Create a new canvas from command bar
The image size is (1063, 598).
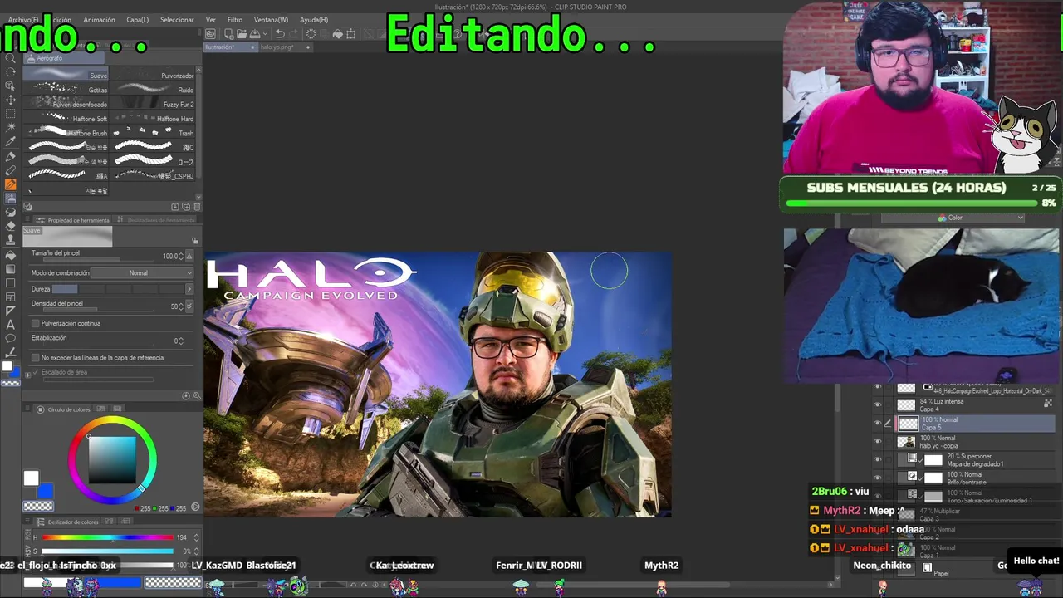tap(228, 34)
